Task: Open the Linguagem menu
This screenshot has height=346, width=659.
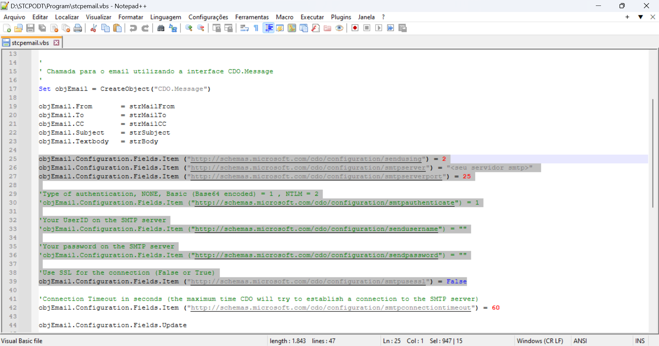Action: click(x=166, y=17)
